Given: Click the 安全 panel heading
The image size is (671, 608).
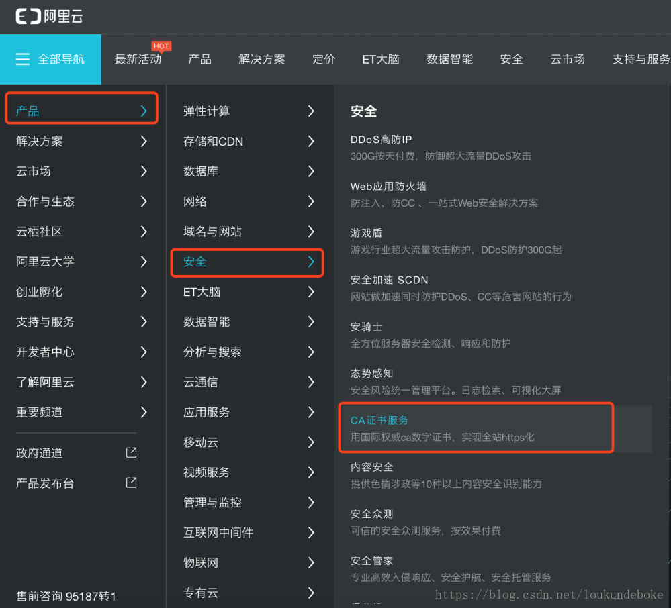Looking at the screenshot, I should pyautogui.click(x=364, y=111).
